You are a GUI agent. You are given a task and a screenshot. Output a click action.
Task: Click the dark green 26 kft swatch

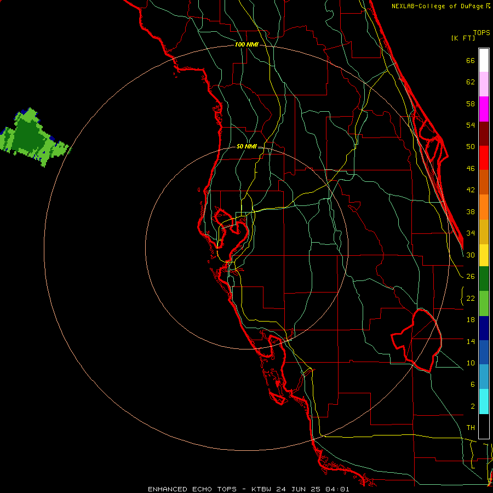tap(484, 279)
